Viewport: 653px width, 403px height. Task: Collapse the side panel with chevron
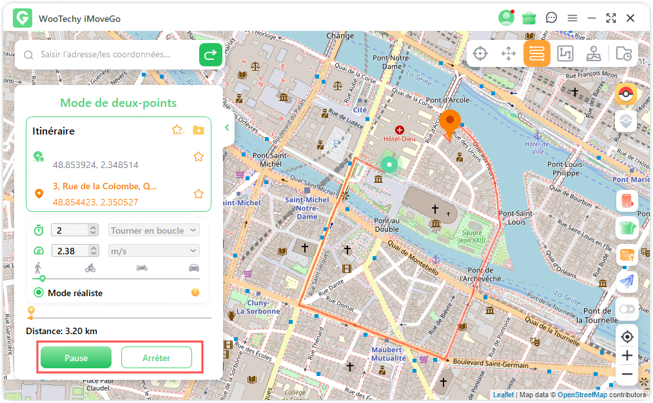227,127
